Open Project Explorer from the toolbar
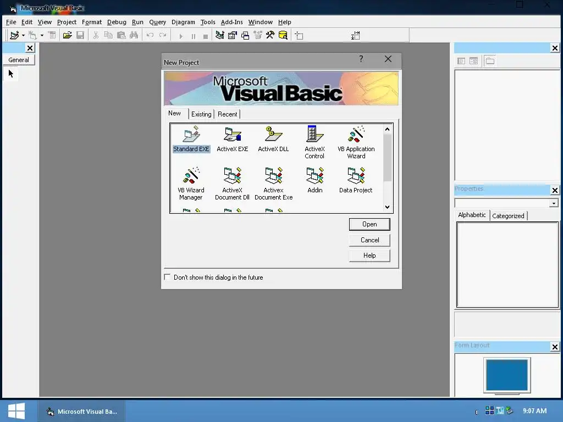This screenshot has height=422, width=563. pyautogui.click(x=220, y=35)
